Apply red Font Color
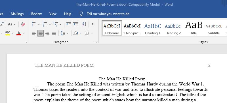Viewport: 227px width, 103px height. (19, 33)
